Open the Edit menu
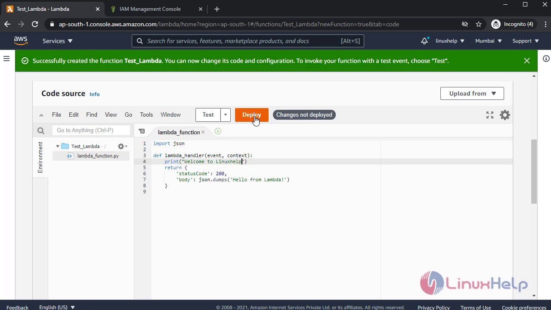 [x=74, y=115]
